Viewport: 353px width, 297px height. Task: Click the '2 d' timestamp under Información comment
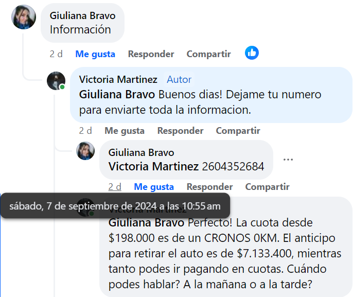pyautogui.click(x=56, y=54)
